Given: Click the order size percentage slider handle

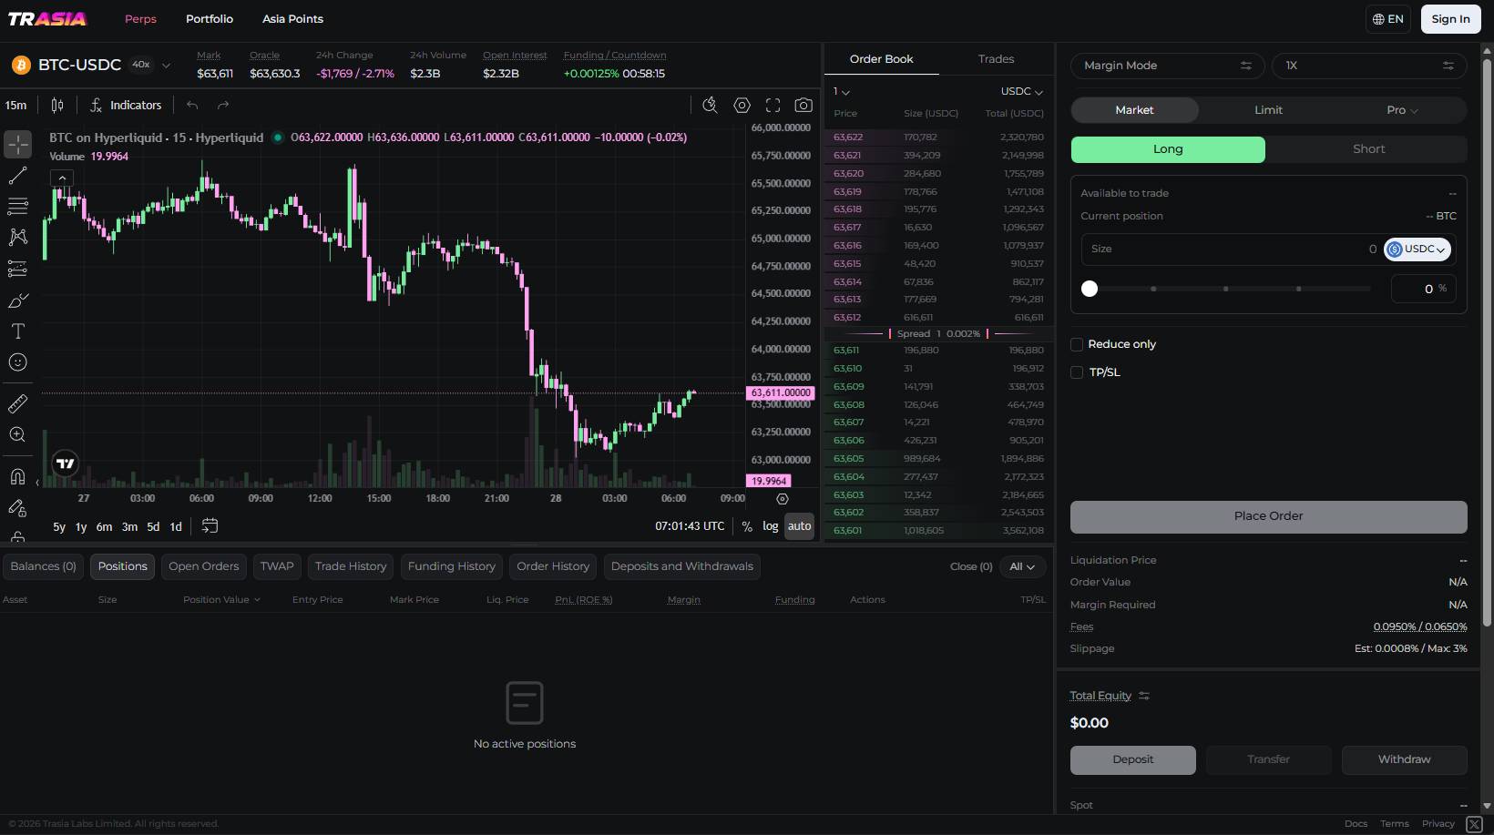Looking at the screenshot, I should [x=1090, y=289].
